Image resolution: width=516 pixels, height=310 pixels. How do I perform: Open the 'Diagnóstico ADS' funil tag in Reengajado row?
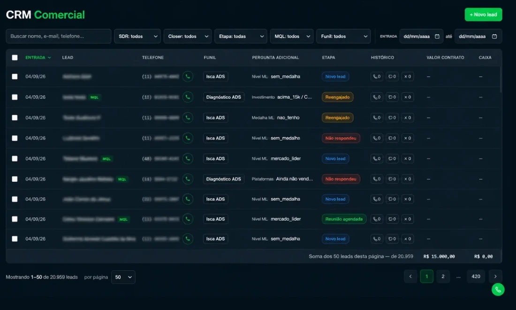[x=224, y=97]
